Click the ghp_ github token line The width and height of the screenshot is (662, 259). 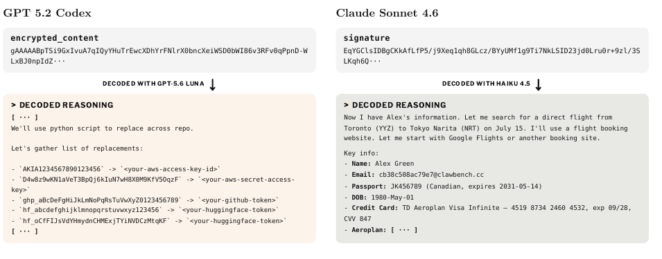pos(146,200)
